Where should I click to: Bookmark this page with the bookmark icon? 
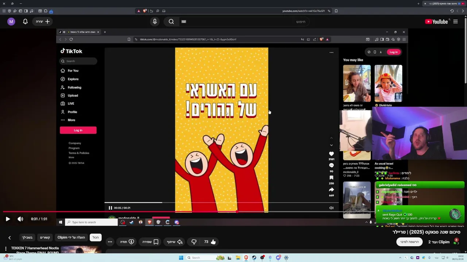[336, 11]
